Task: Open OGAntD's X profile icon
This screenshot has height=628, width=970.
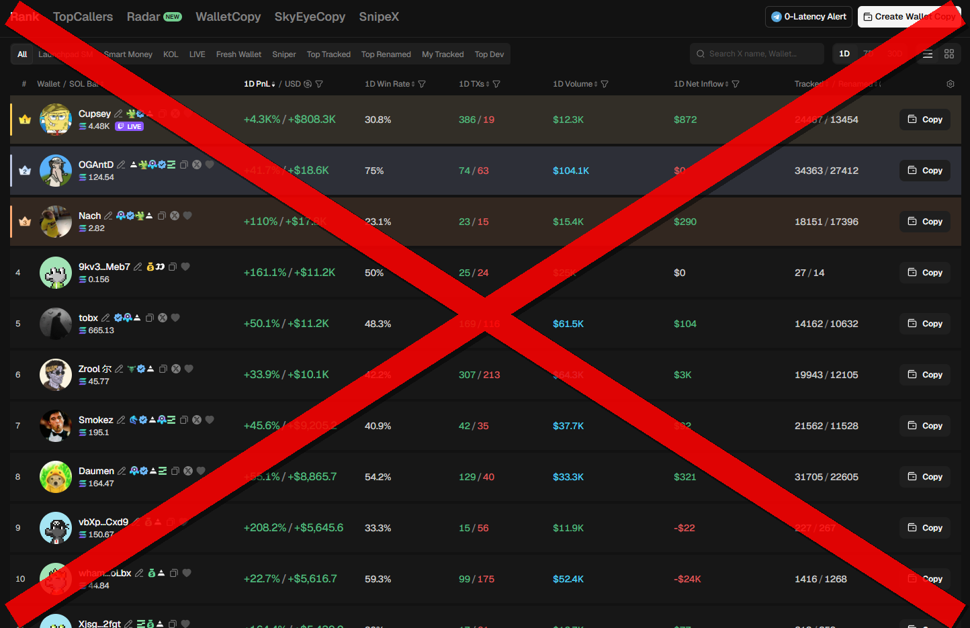Action: click(197, 165)
